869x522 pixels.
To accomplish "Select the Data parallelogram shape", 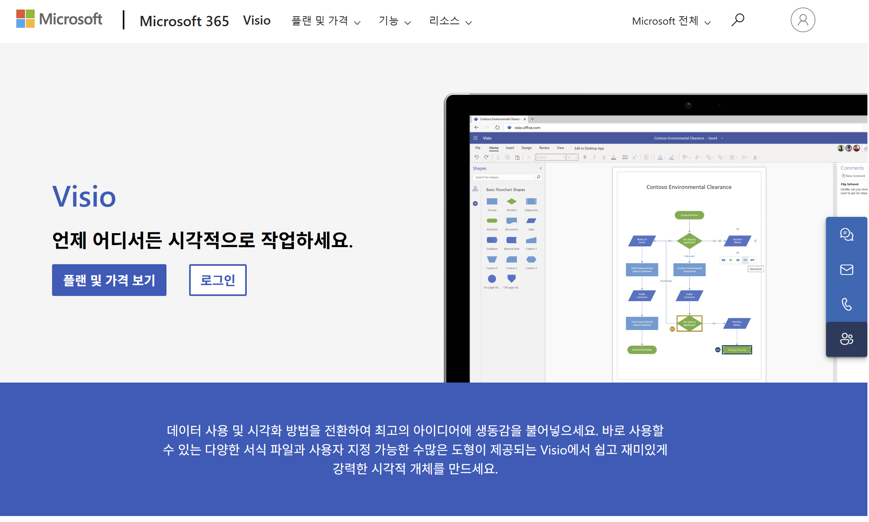I will coord(531,221).
